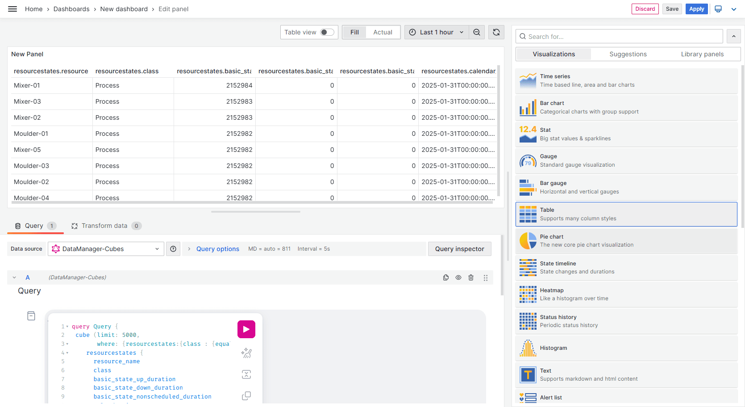
Task: Hide query A response using the eye icon
Action: coord(458,277)
